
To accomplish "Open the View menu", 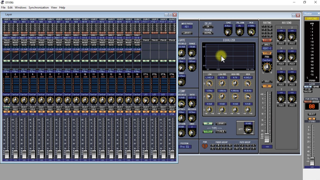I will (54, 7).
